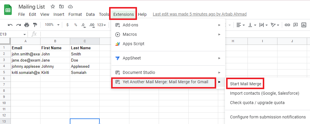Expand the Add-ons submenu arrow
The width and height of the screenshot is (310, 124).
pos(219,25)
